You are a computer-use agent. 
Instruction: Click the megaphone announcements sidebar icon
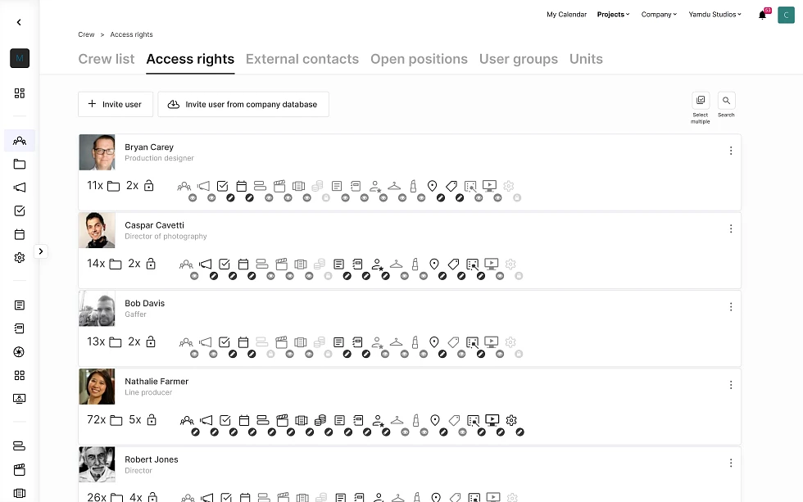20,188
